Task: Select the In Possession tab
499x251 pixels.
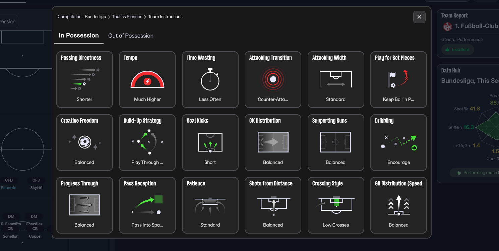Action: (79, 36)
